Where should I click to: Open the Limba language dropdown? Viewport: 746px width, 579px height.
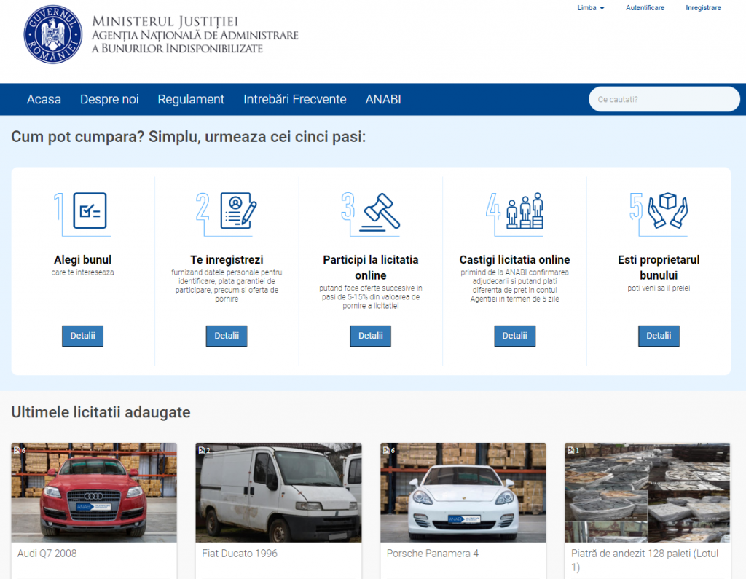click(590, 7)
